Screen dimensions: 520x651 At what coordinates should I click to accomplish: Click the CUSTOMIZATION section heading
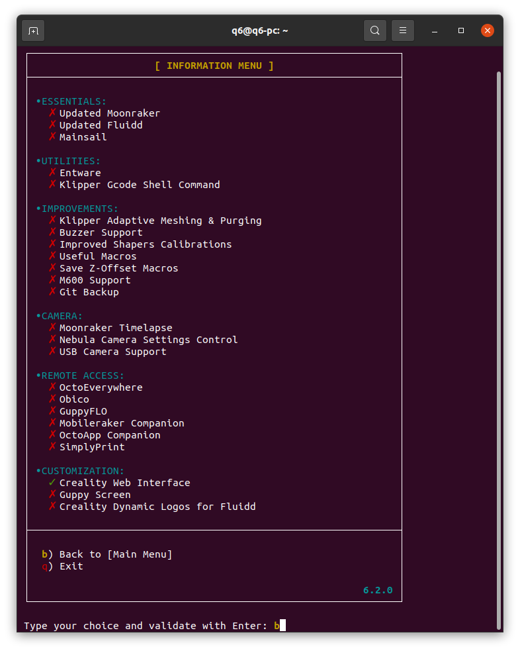click(x=81, y=471)
